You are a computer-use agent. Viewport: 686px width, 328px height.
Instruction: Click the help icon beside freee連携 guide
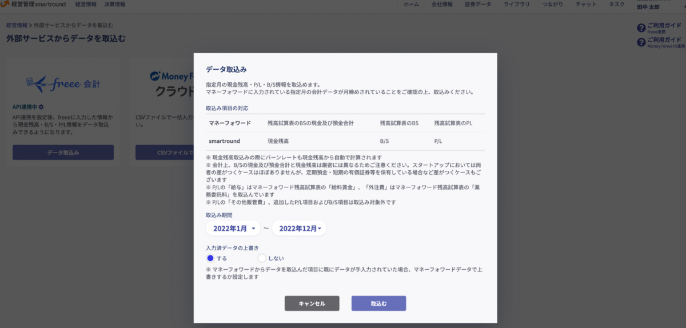tap(641, 27)
